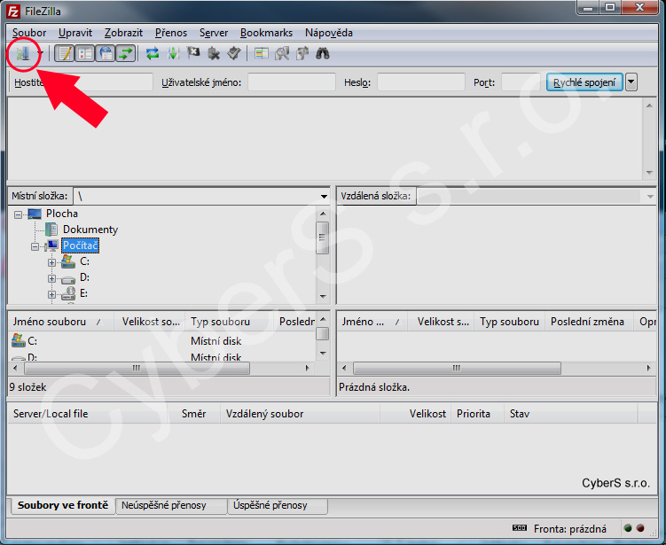This screenshot has width=666, height=545.
Task: Open the Upravit menu
Action: [x=75, y=33]
